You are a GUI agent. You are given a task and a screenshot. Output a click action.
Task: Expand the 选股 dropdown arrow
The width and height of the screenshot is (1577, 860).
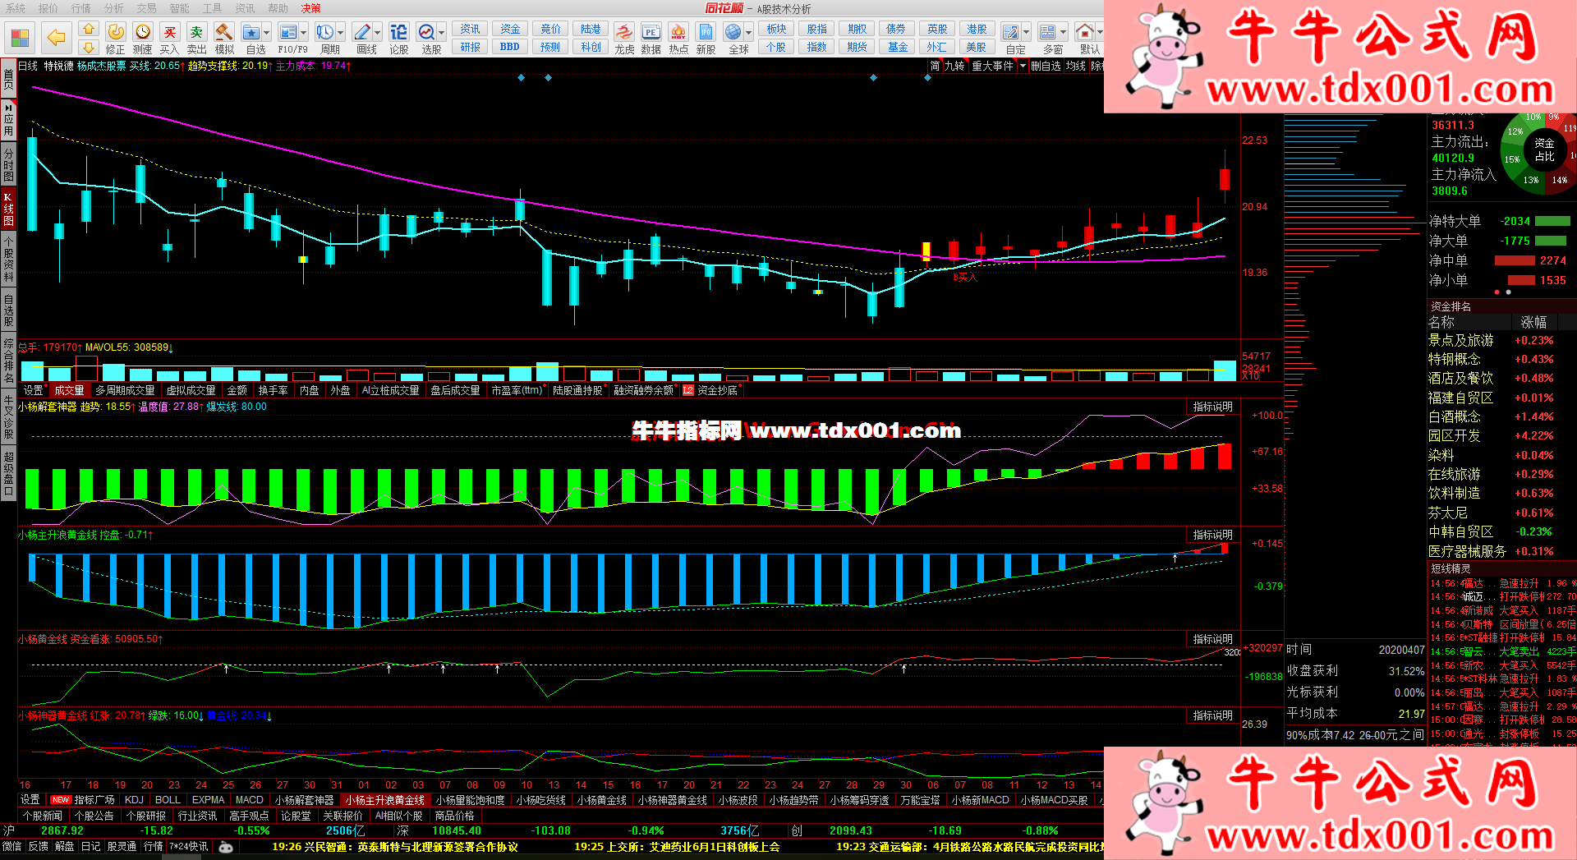[x=442, y=33]
